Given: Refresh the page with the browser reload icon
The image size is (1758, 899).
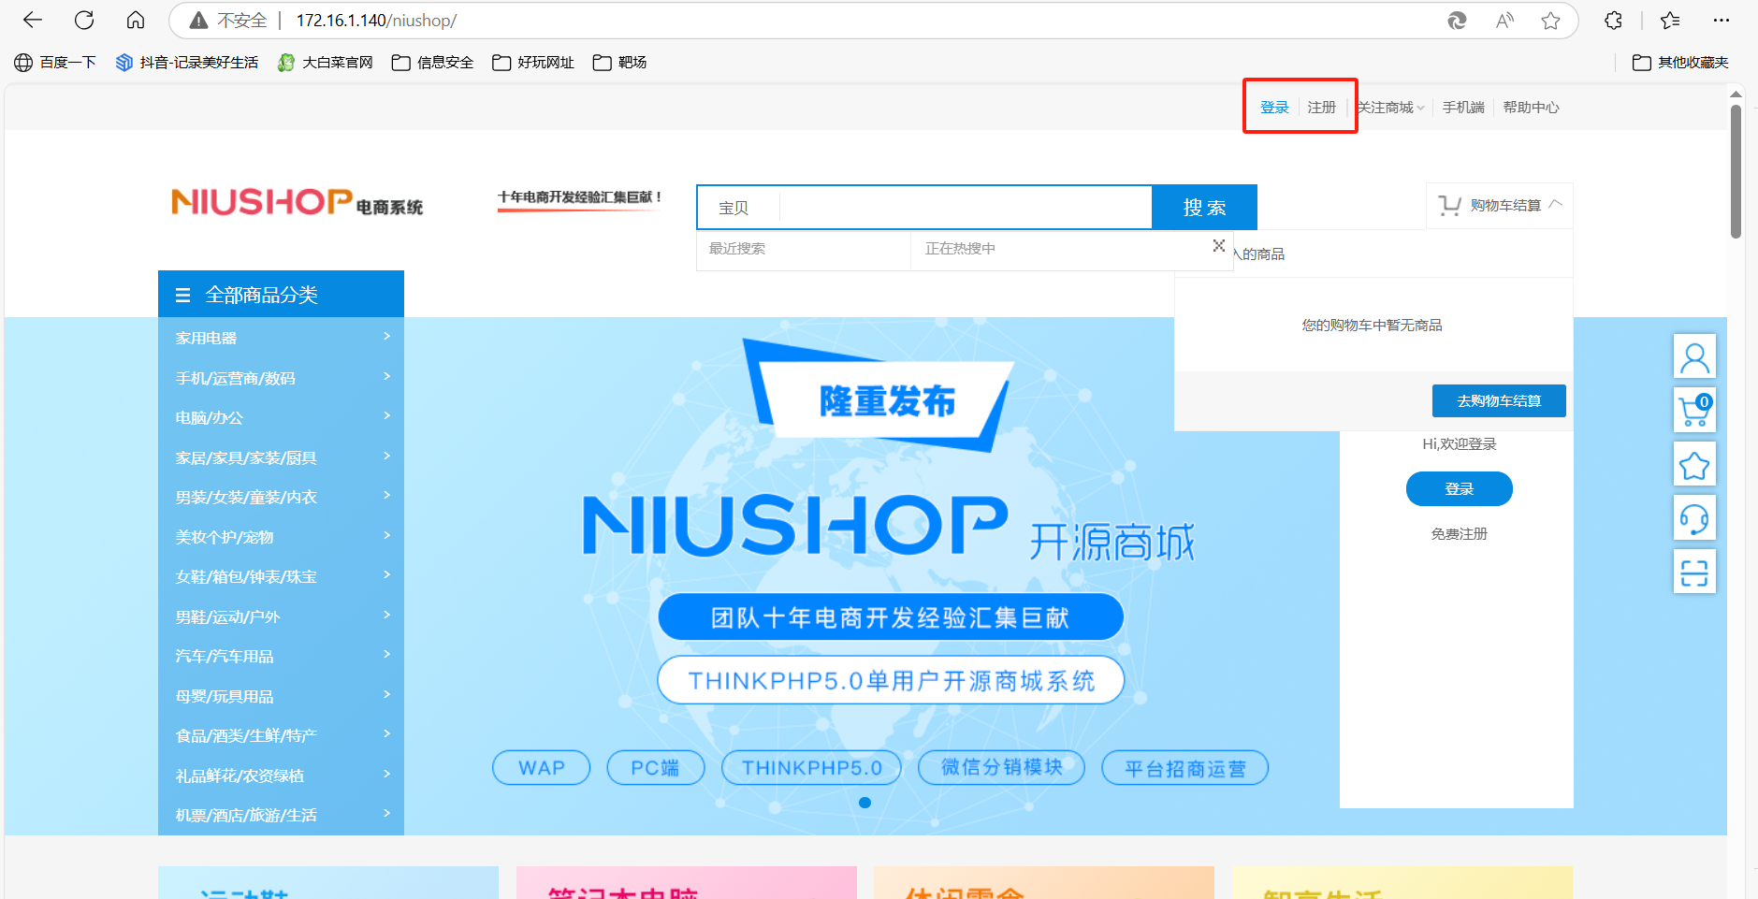Looking at the screenshot, I should [84, 20].
